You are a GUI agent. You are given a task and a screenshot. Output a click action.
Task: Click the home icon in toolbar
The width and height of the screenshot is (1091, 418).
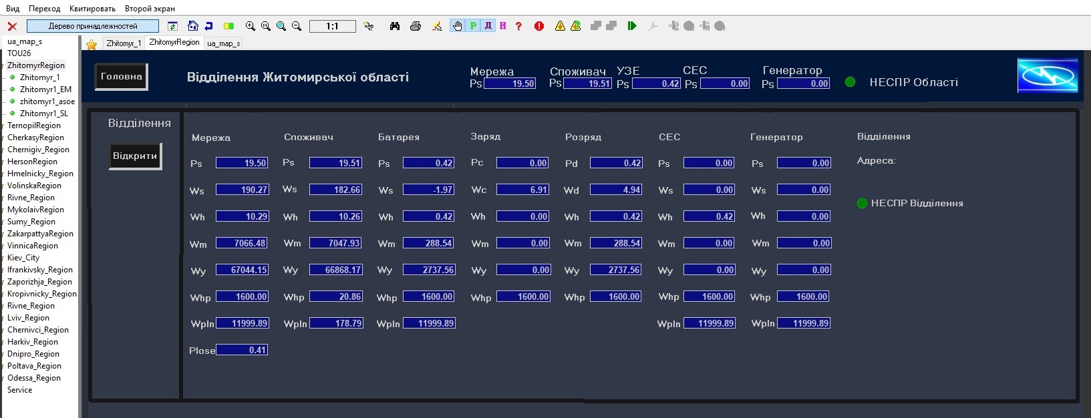coord(193,26)
